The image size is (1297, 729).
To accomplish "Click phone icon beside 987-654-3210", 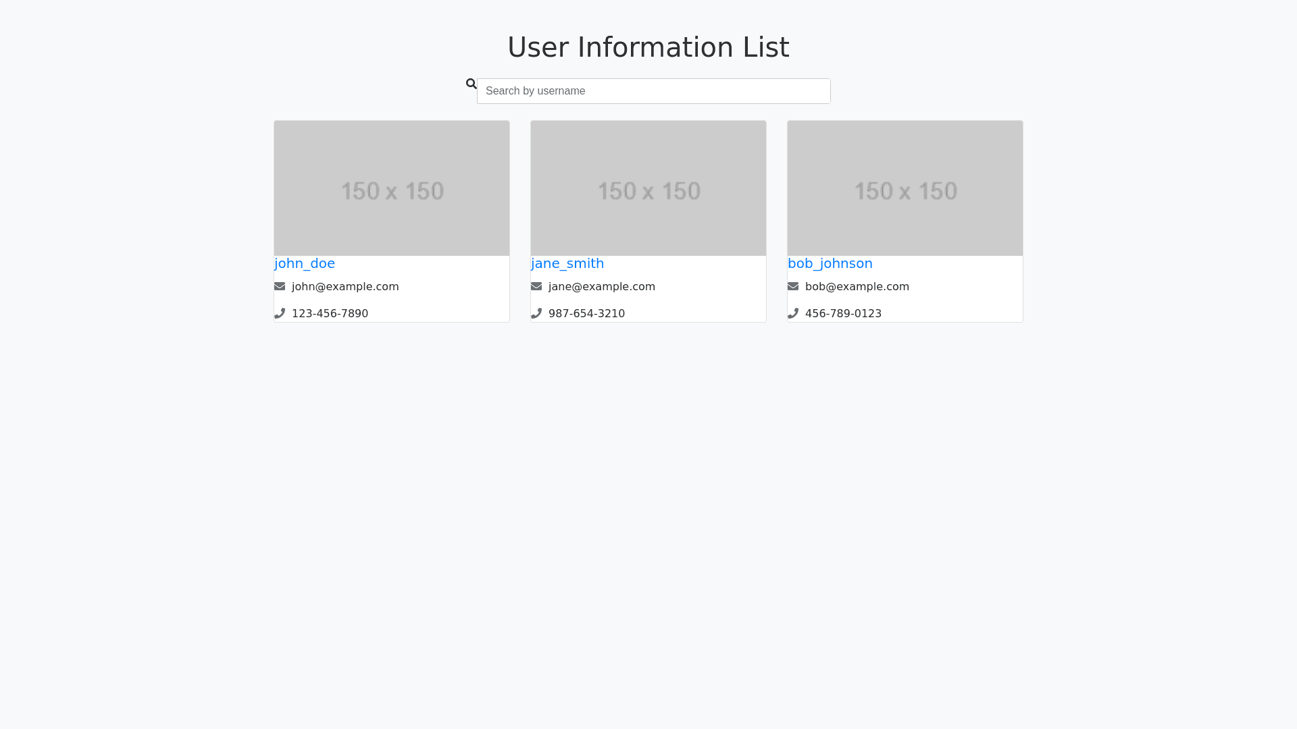I will tap(536, 313).
